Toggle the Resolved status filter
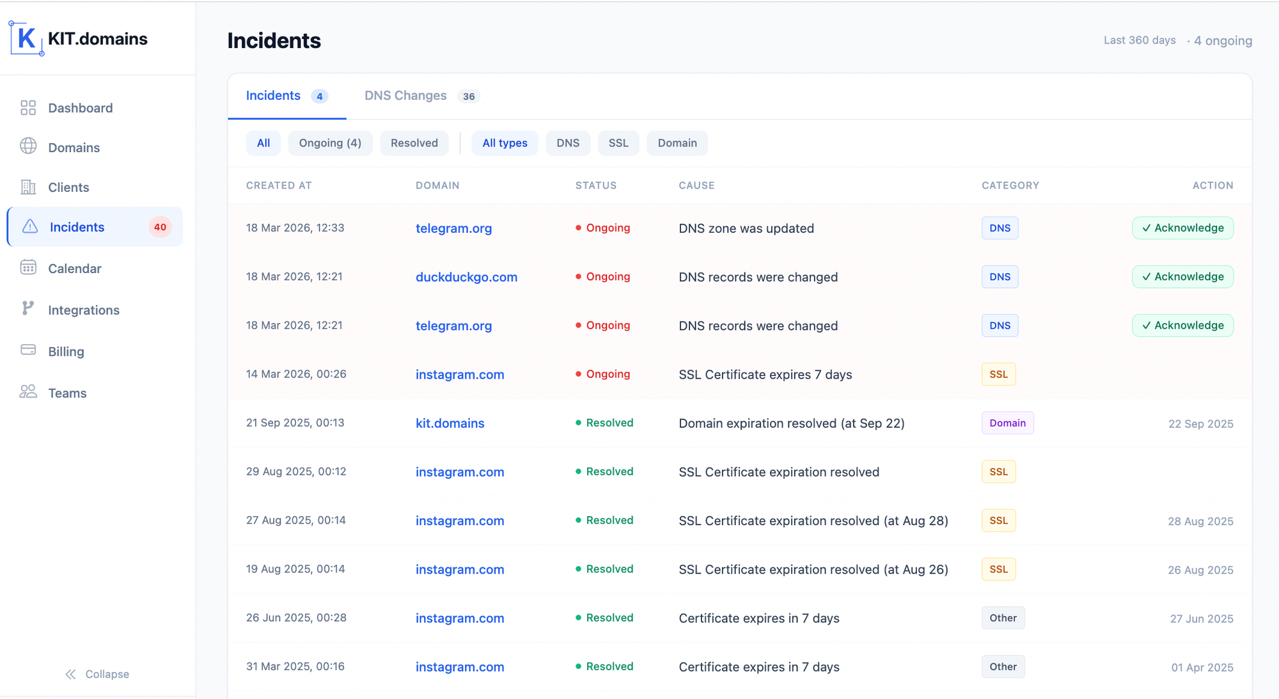 coord(414,143)
